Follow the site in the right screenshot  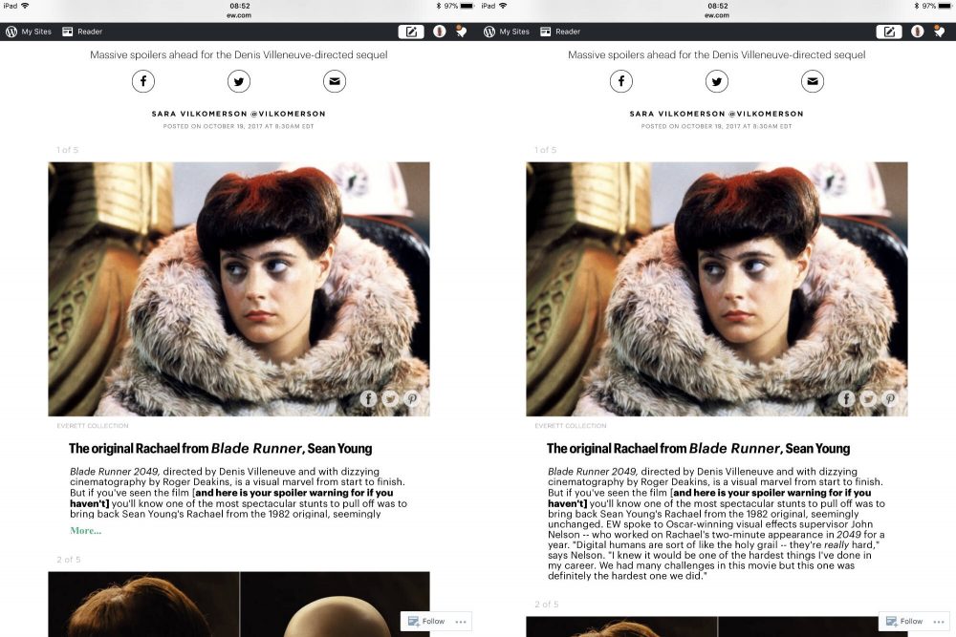[904, 621]
